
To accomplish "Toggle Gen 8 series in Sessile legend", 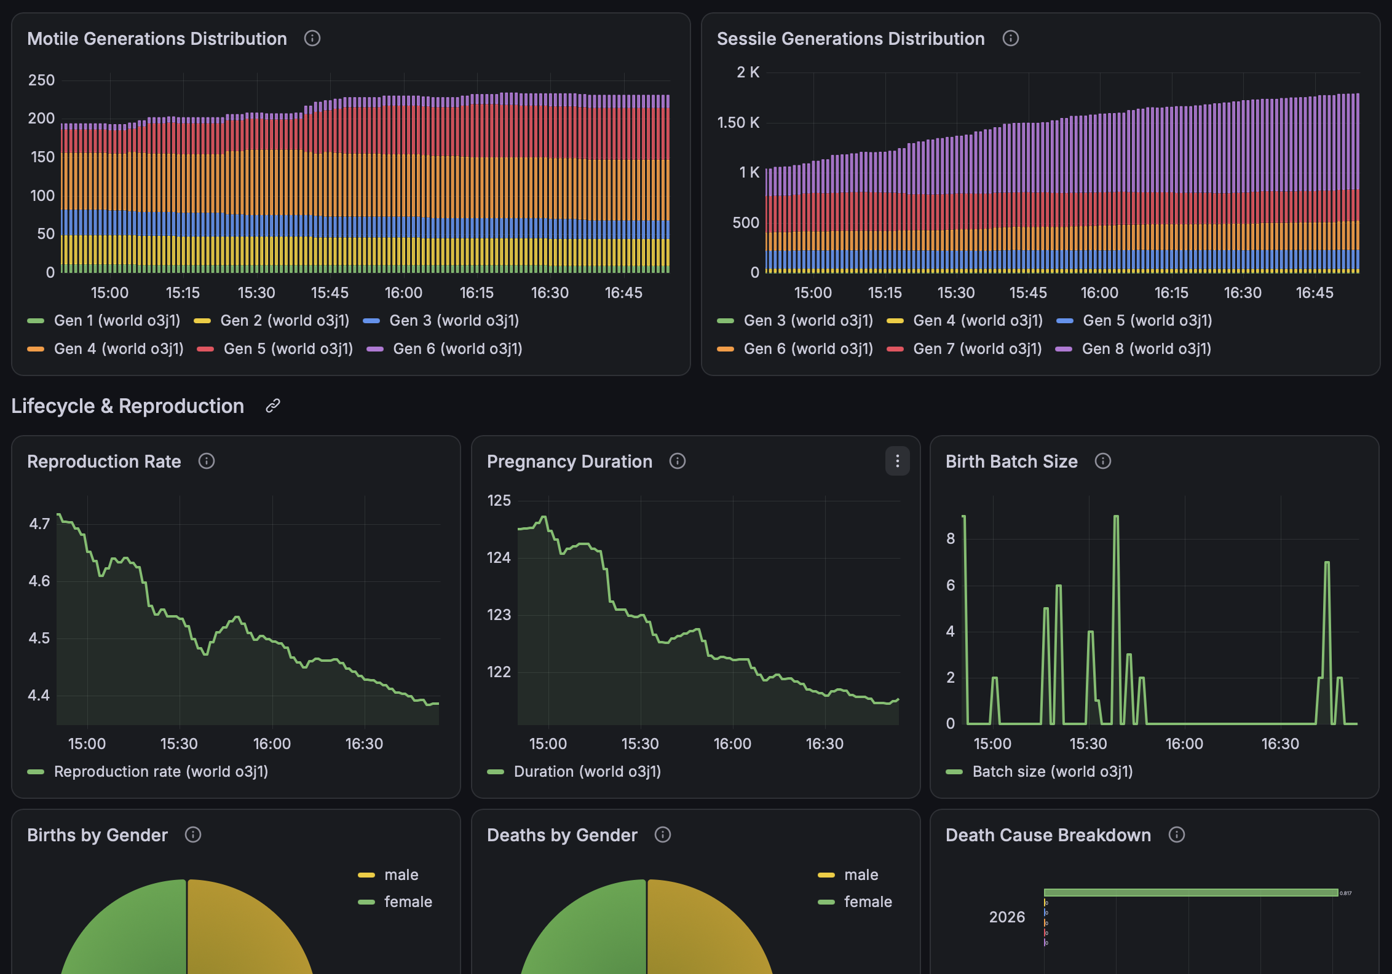I will coord(1147,349).
